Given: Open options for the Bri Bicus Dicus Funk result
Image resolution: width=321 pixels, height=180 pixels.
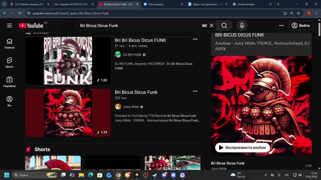Looking at the screenshot, I should click(x=195, y=91).
